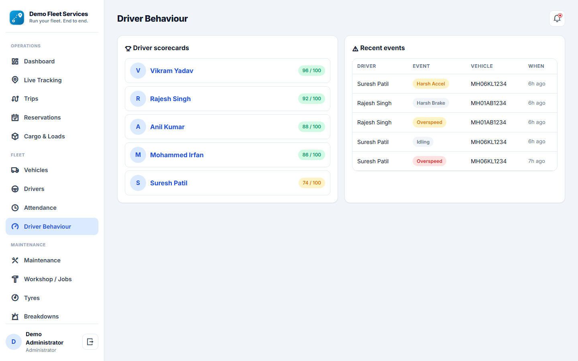Click the 88 / 100 score badge

click(x=311, y=127)
